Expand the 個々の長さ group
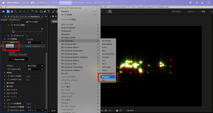This screenshot has height=113, width=213. (x=5, y=83)
